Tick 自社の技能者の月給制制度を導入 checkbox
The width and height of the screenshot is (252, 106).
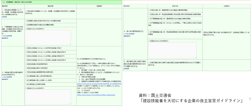point(26,64)
